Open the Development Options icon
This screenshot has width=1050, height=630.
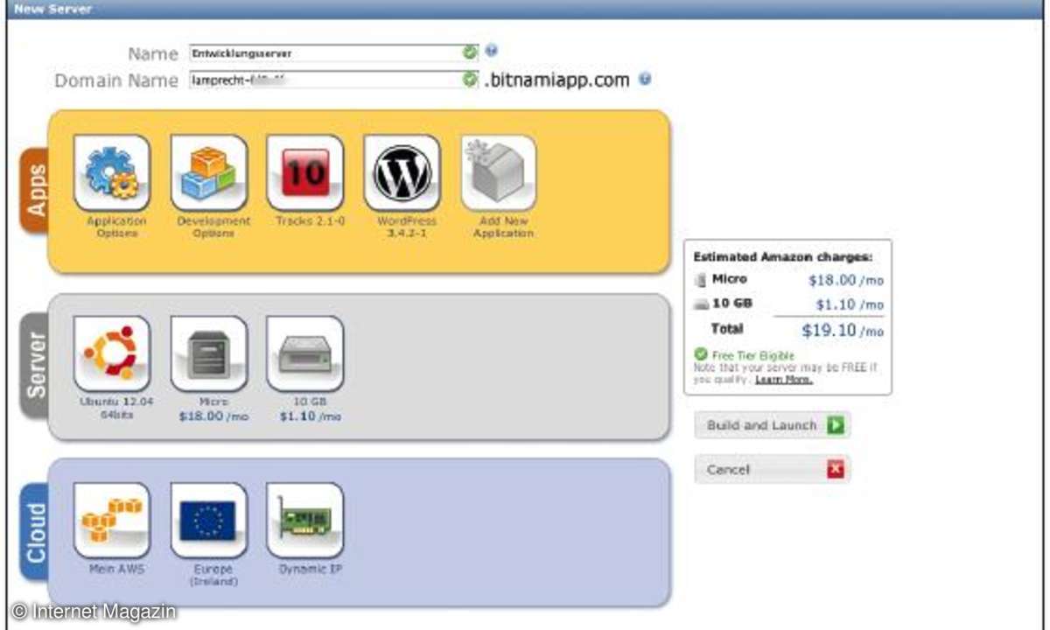[x=209, y=172]
